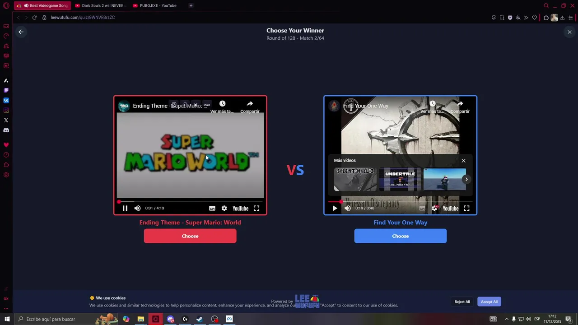Open Find Your One Way on YouTube logo

[x=450, y=208]
